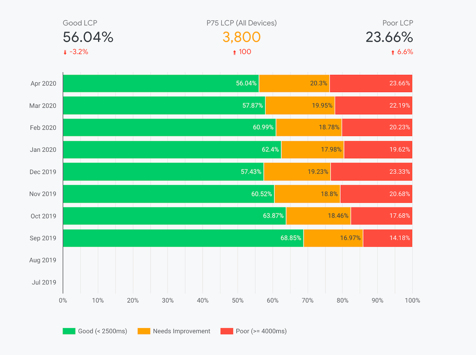Screen dimensions: 476x355
Task: Select the green Apr 2020 bar segment
Action: click(x=160, y=83)
